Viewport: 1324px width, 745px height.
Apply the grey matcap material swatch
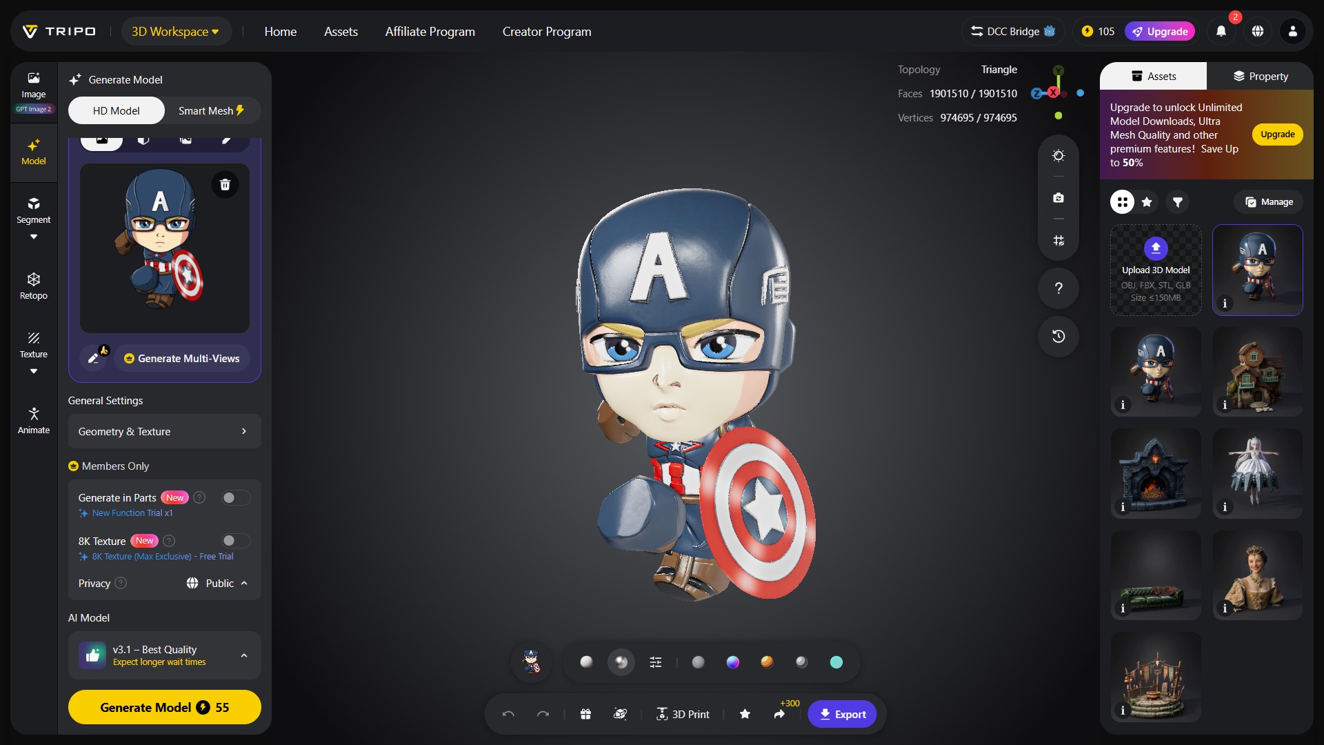(699, 662)
